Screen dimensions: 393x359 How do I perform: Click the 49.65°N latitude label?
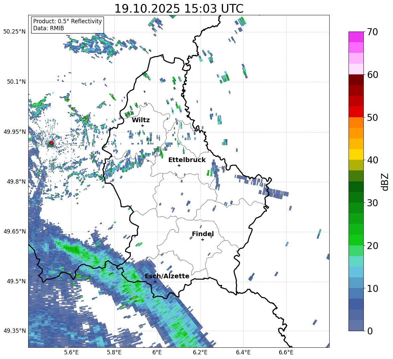click(x=15, y=231)
